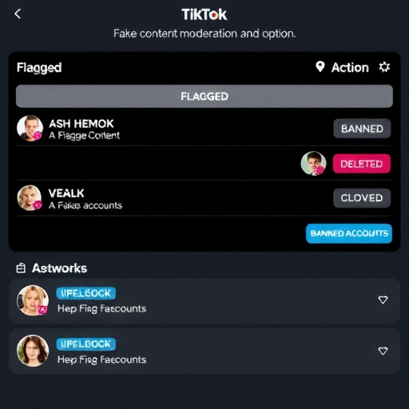The height and width of the screenshot is (409, 409).
Task: Click the pink badge on the first Astworks avatar
Action: [x=42, y=310]
